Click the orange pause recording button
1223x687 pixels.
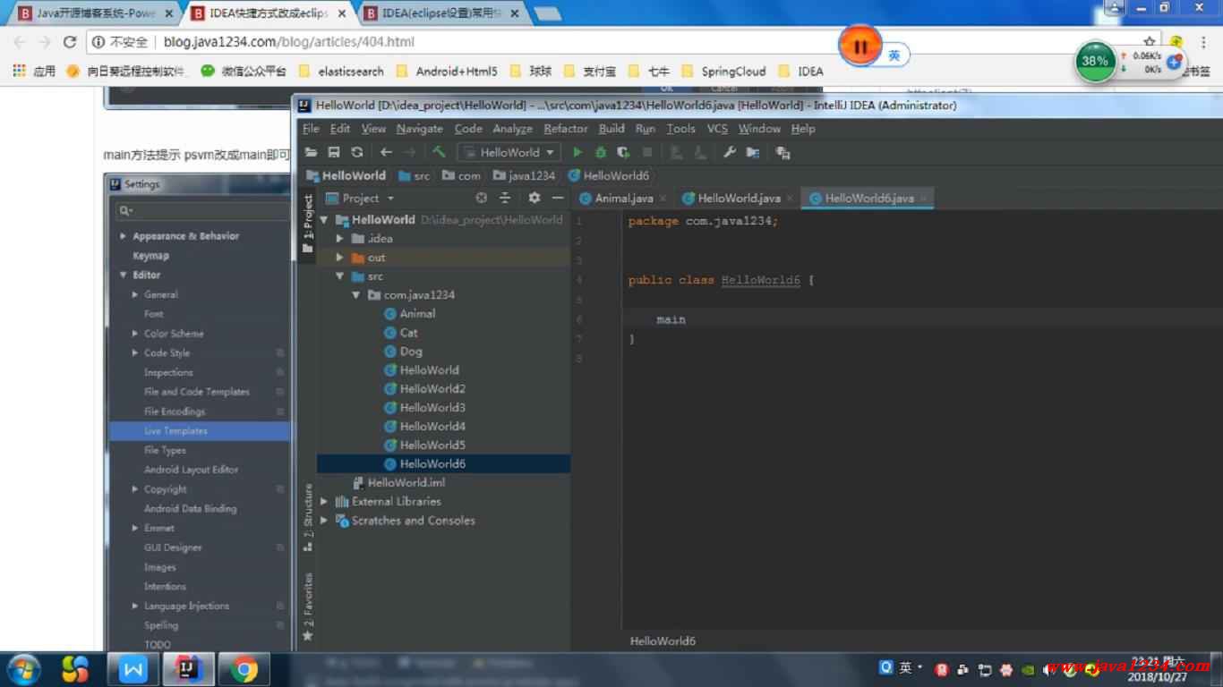tap(860, 47)
